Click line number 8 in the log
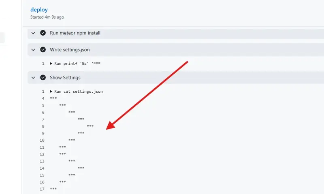Viewport: 324px width, 194px height. pos(43,126)
